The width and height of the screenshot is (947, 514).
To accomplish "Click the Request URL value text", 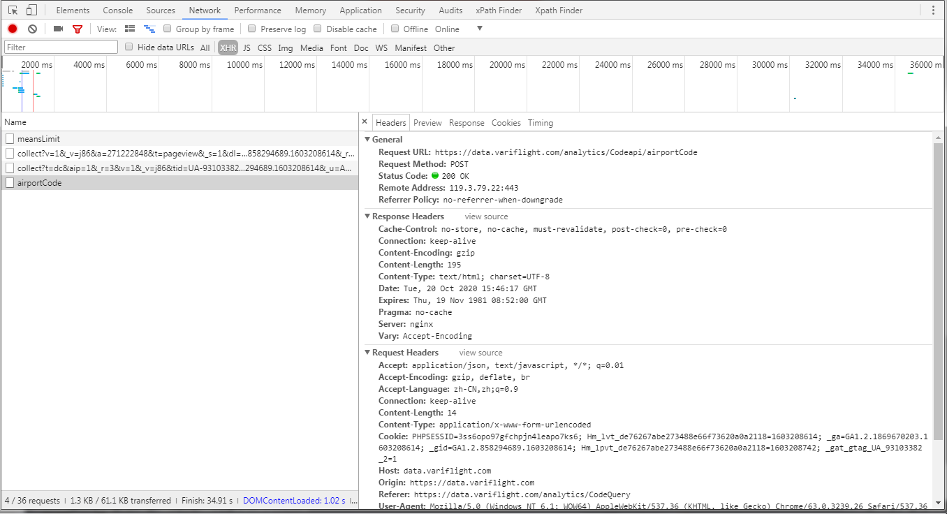I will tap(566, 152).
